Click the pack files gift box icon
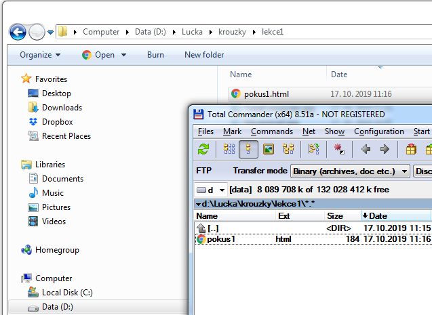This screenshot has height=315, width=432. click(x=410, y=149)
